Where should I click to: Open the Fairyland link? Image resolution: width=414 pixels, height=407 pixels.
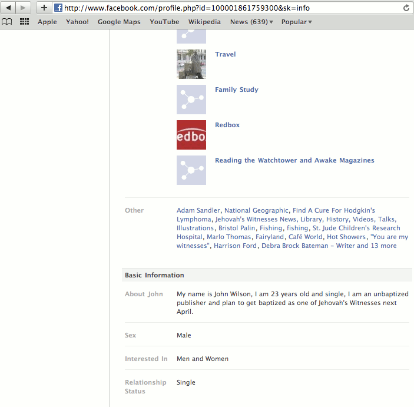(x=270, y=237)
